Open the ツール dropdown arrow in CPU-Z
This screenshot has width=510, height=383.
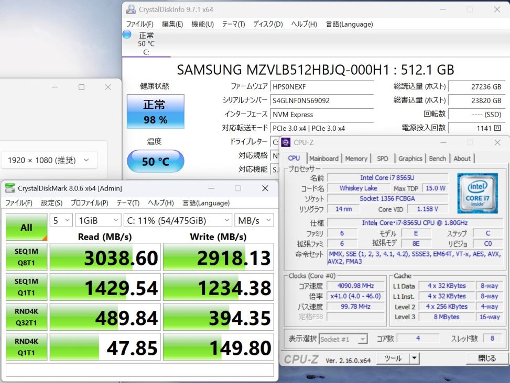(x=414, y=358)
